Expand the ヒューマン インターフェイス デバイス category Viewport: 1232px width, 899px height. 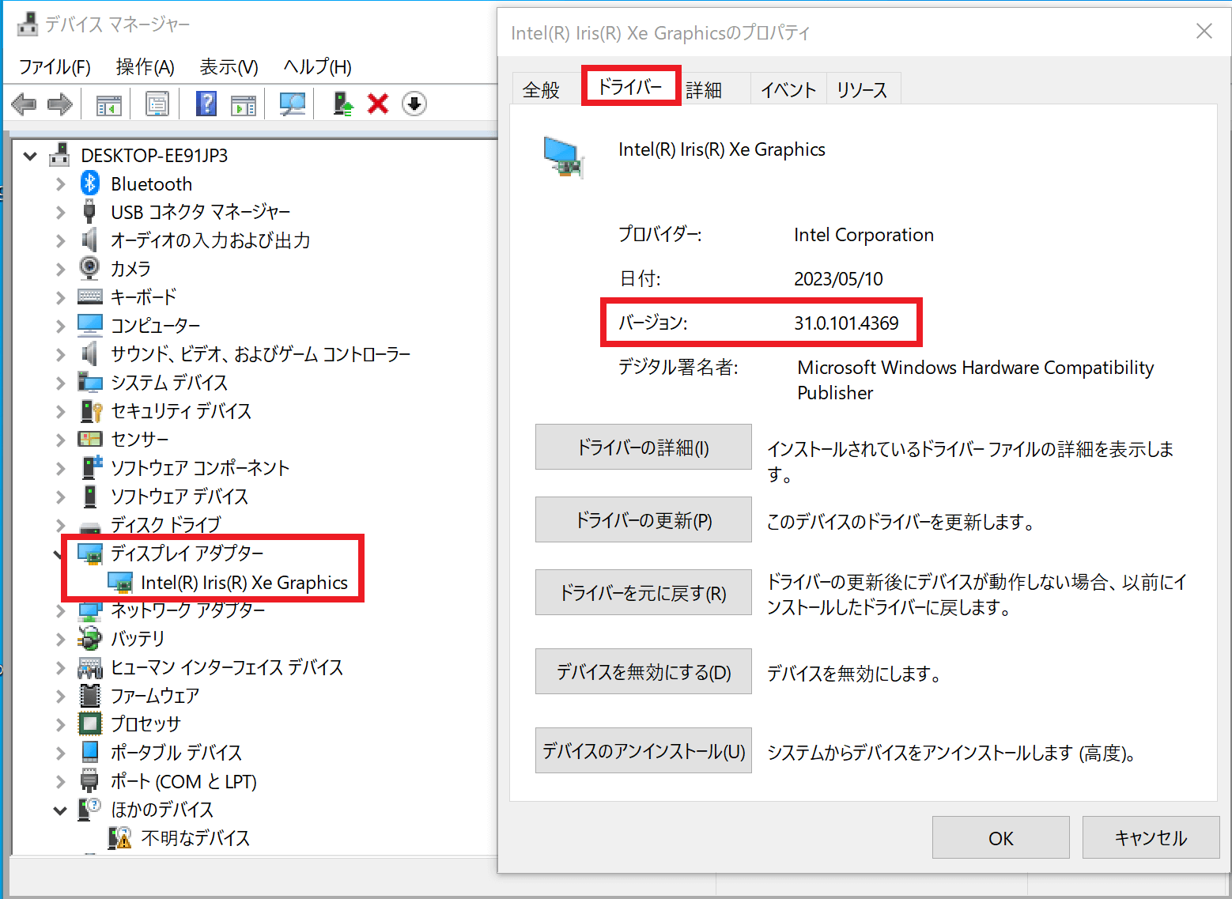tap(60, 667)
